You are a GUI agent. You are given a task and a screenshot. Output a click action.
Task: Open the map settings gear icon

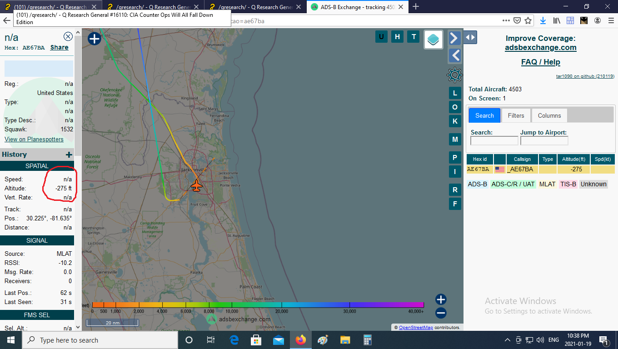[455, 75]
